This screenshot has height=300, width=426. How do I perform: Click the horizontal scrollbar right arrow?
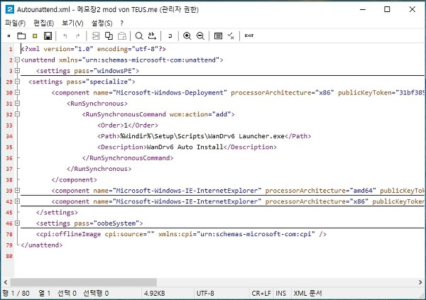[x=420, y=282]
